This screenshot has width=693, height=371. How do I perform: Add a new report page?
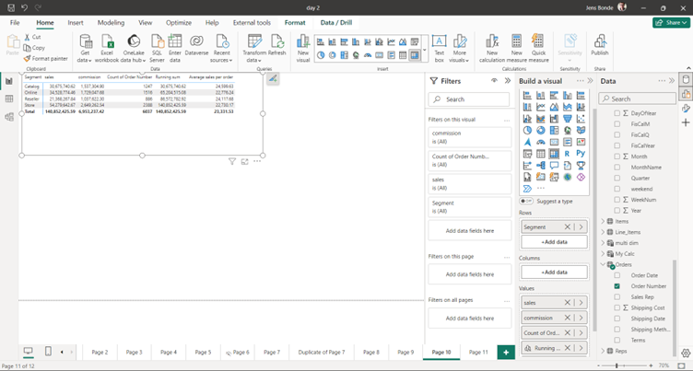point(506,352)
